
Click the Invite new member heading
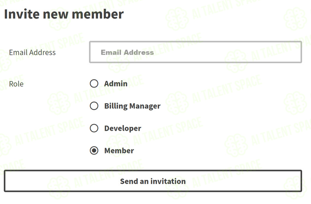pos(64,14)
